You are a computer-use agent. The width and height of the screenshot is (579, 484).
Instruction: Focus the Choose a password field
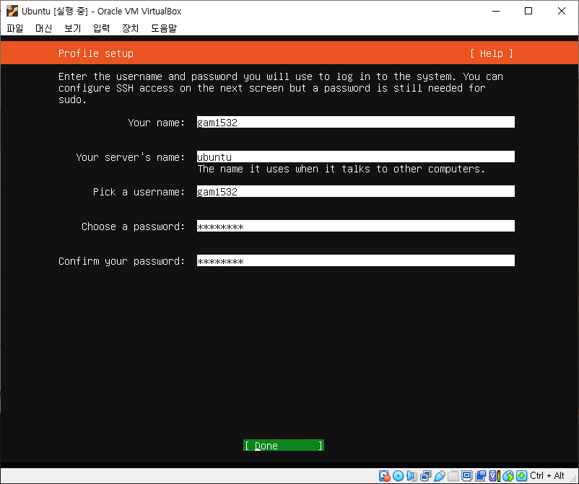[x=356, y=226]
